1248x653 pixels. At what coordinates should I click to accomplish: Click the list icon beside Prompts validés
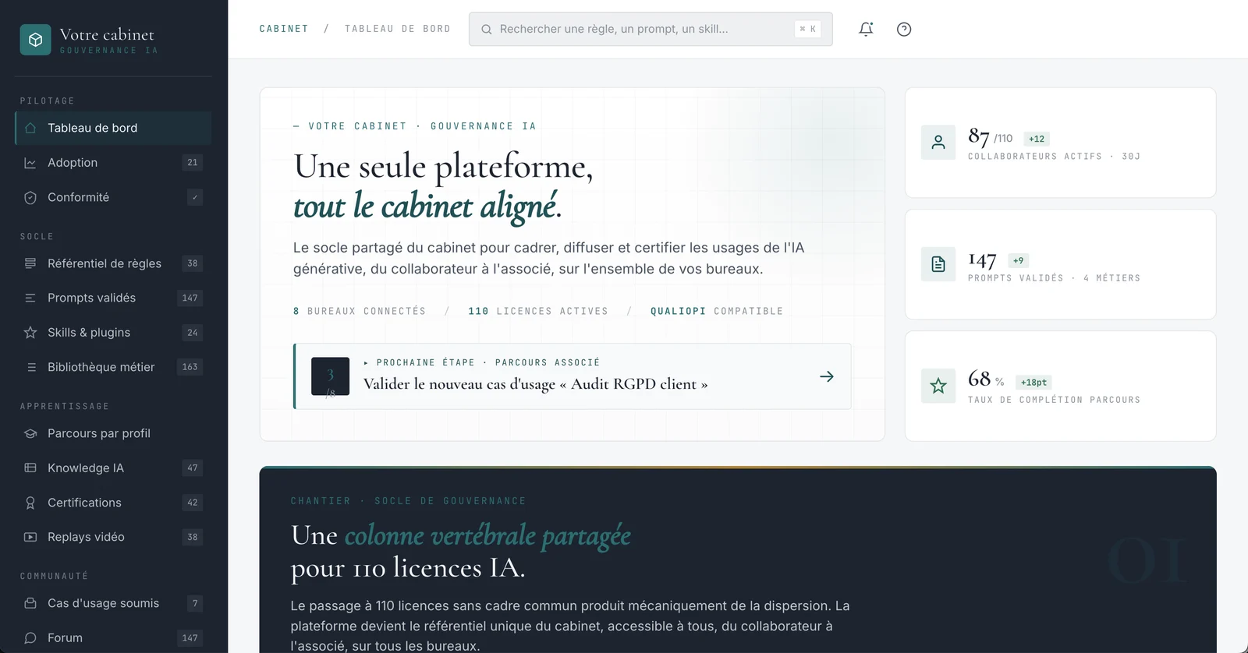[x=30, y=298]
